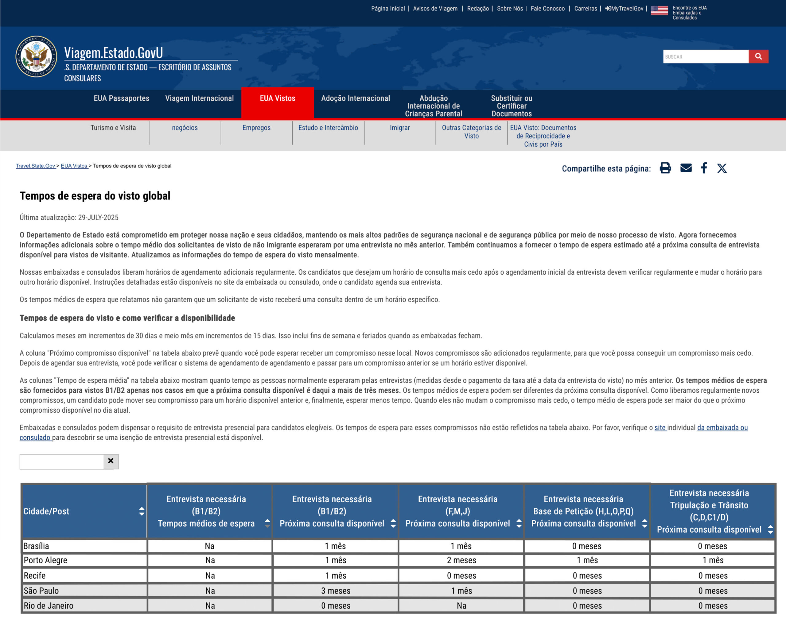Image resolution: width=786 pixels, height=625 pixels.
Task: Open the EUA Passaportes menu item
Action: click(121, 98)
